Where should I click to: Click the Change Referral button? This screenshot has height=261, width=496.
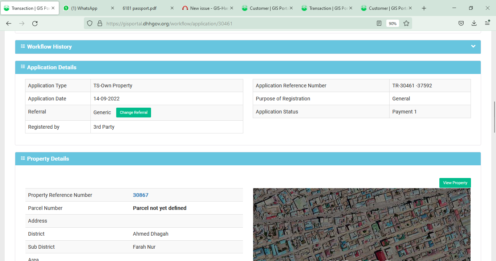134,112
